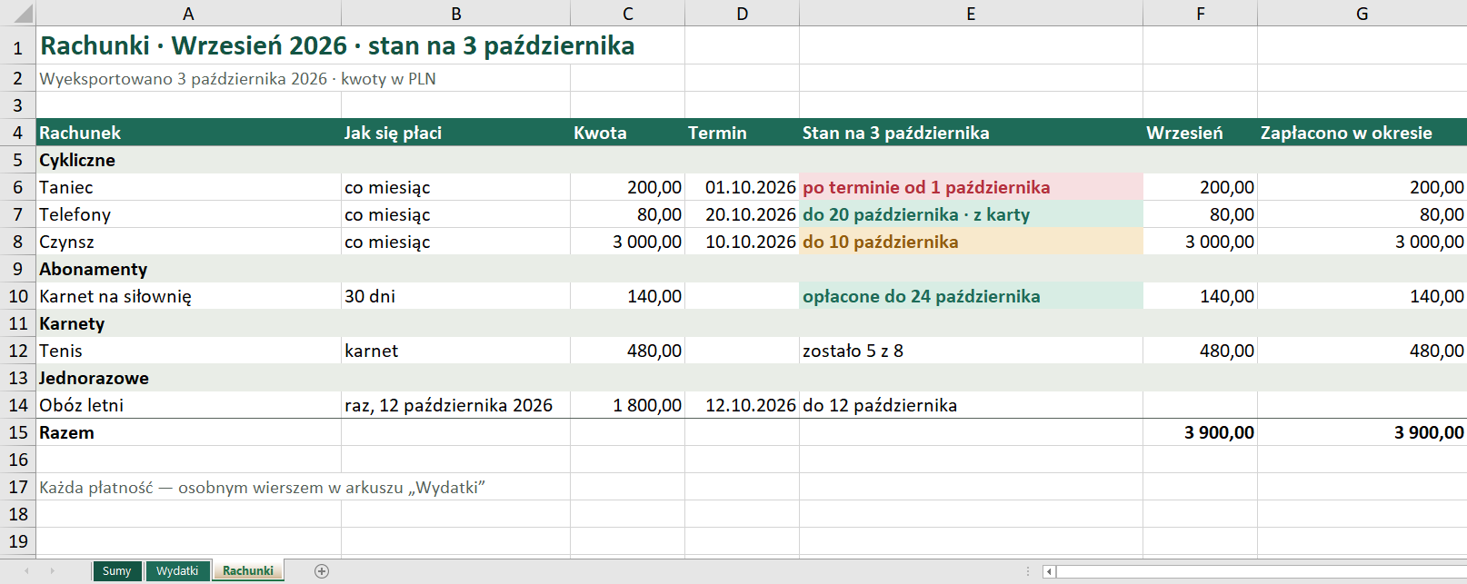Select row 4 header
This screenshot has width=1467, height=584.
[17, 133]
